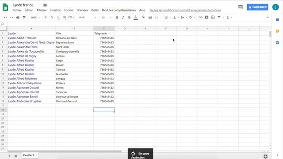Open the comments history icon
283x159 pixels.
(241, 7)
